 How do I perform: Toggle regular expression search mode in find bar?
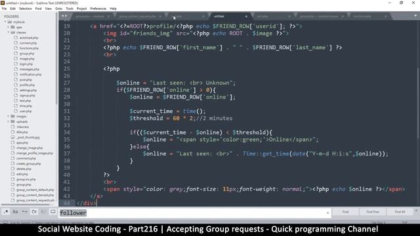pos(6,212)
